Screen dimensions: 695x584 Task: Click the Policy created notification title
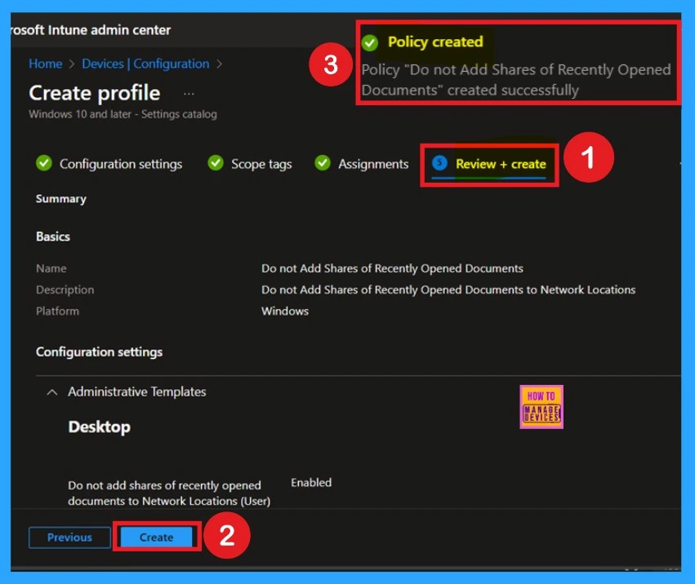click(x=435, y=42)
